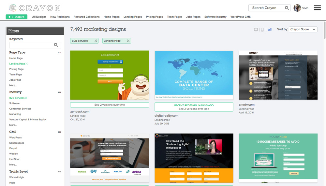Screen dimensions: 326x186
Task: Filter by Drupal CMS
Action: coord(13,148)
